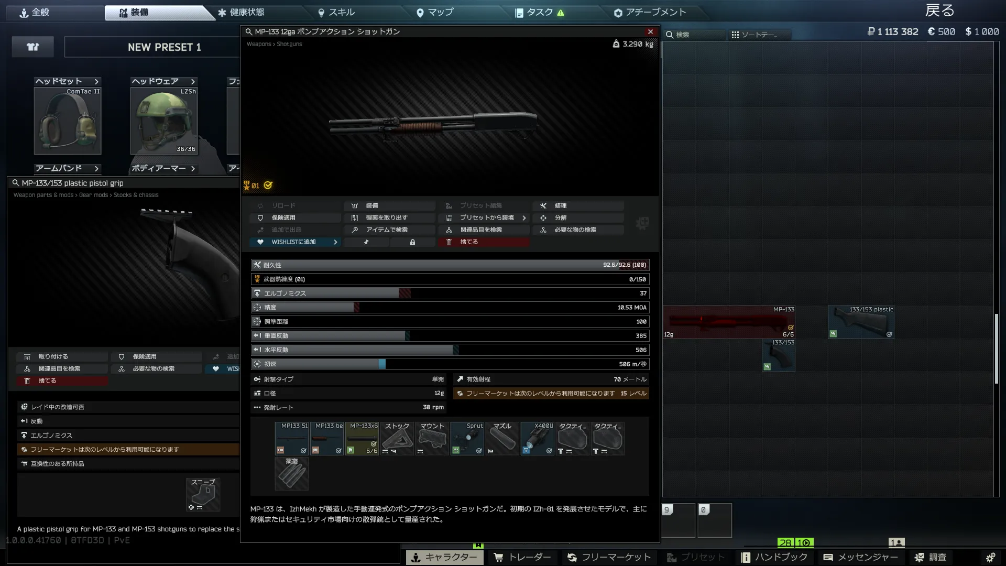
Task: Click the スコープ compatible slot icon
Action: point(203,494)
